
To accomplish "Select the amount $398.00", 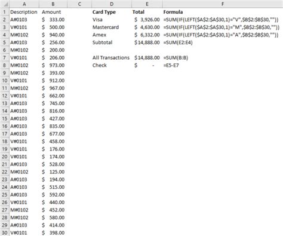I will [x=53, y=232].
